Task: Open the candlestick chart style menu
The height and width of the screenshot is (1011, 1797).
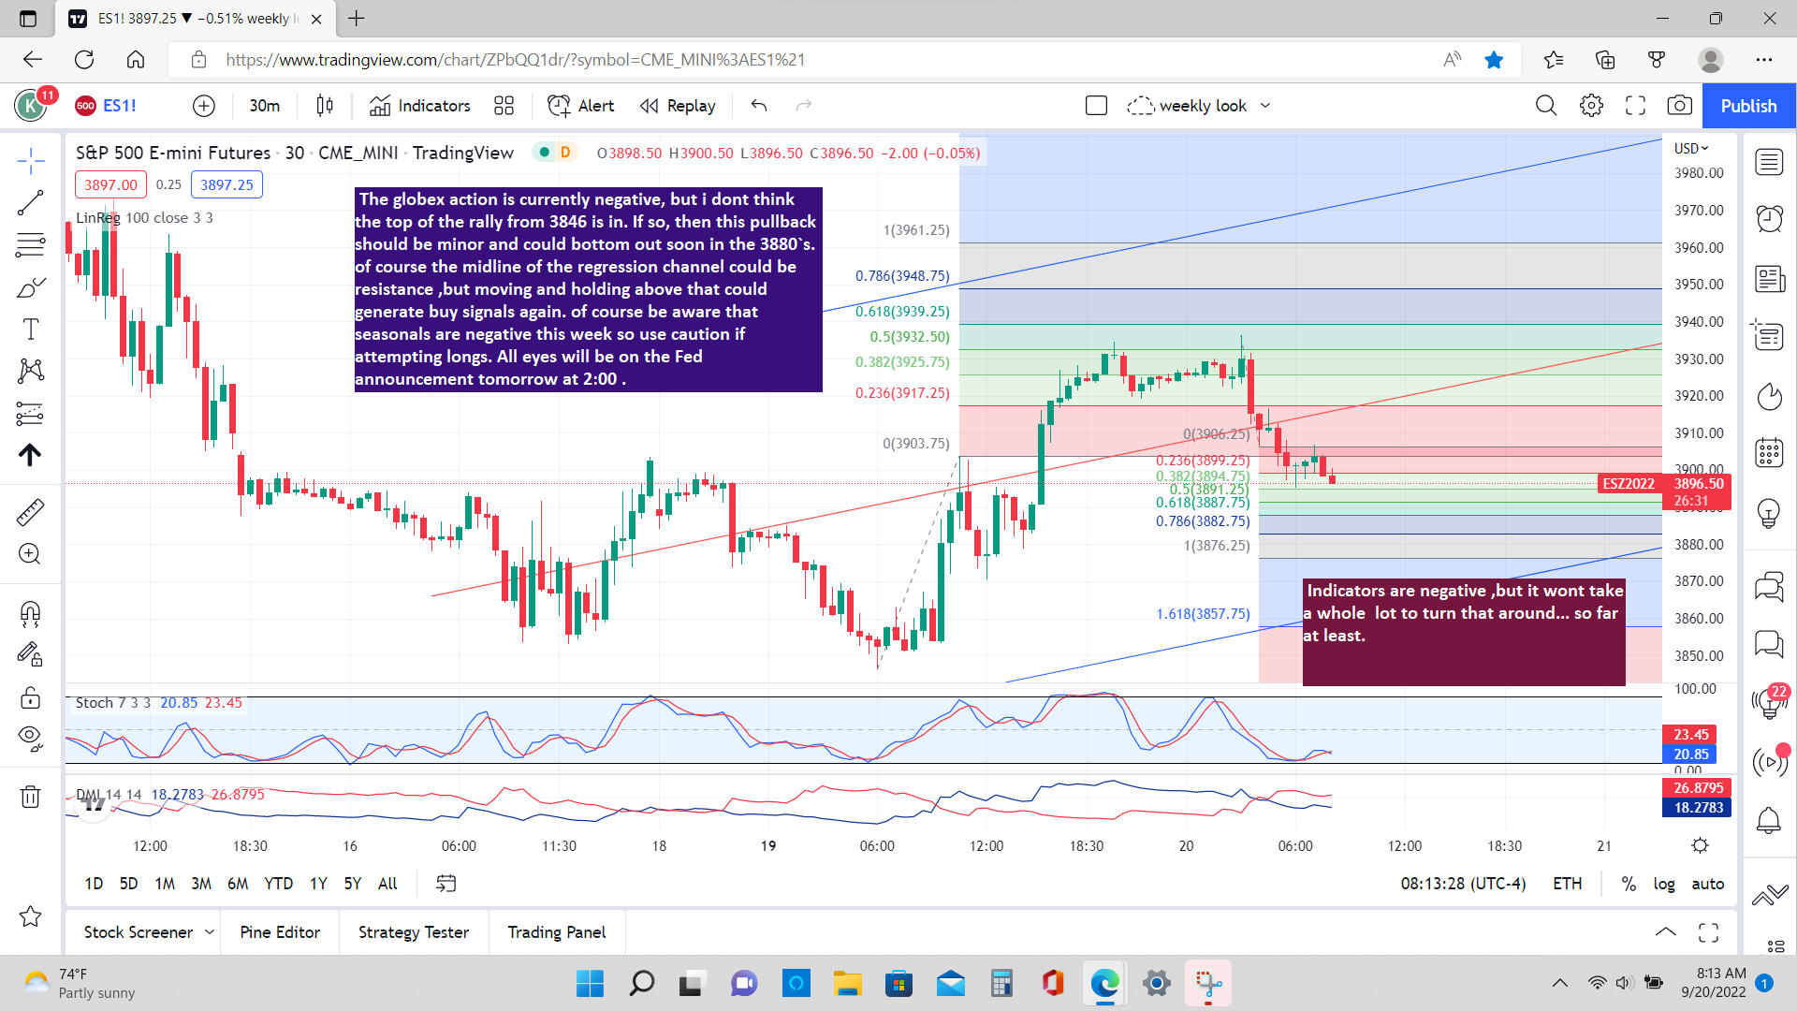Action: coord(325,106)
